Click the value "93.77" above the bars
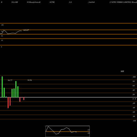Viewport: 137px width, 137px height. tap(10, 80)
